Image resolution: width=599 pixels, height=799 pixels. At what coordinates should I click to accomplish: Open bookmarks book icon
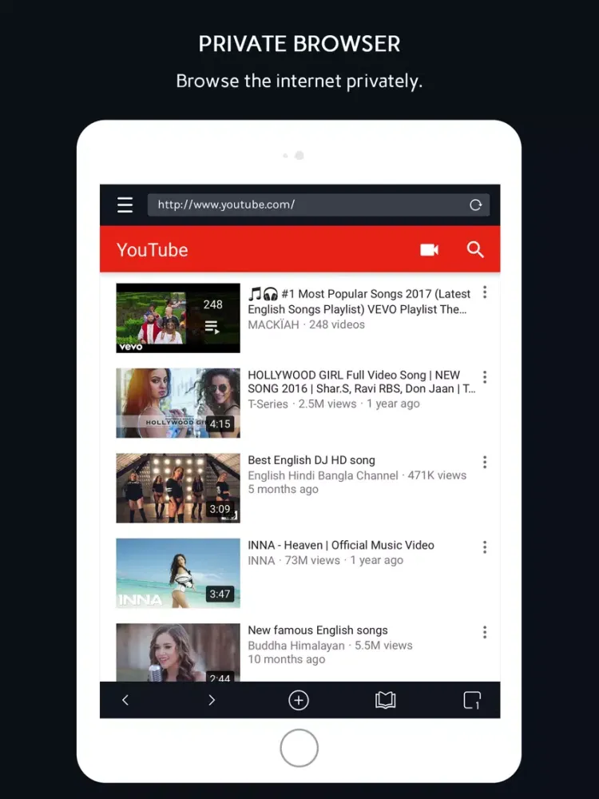point(386,700)
